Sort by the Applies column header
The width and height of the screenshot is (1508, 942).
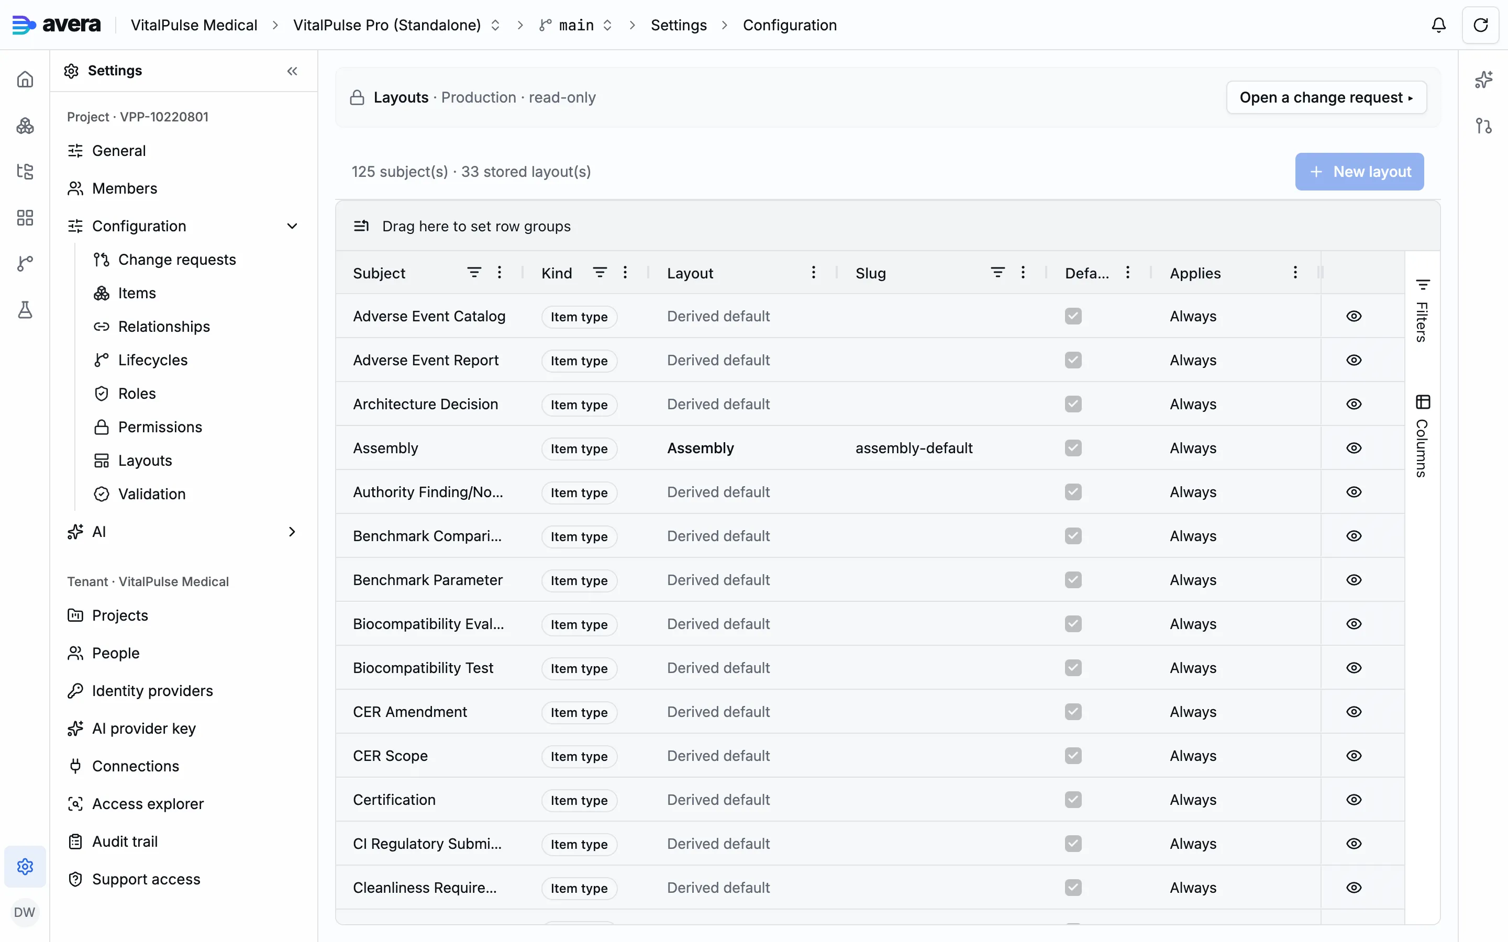point(1195,273)
